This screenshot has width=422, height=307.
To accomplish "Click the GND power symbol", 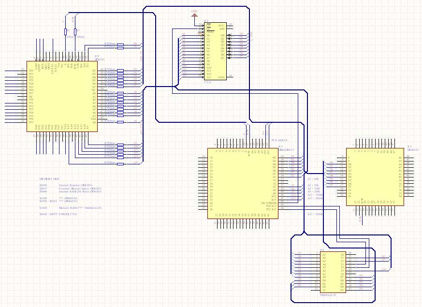I will point(195,15).
